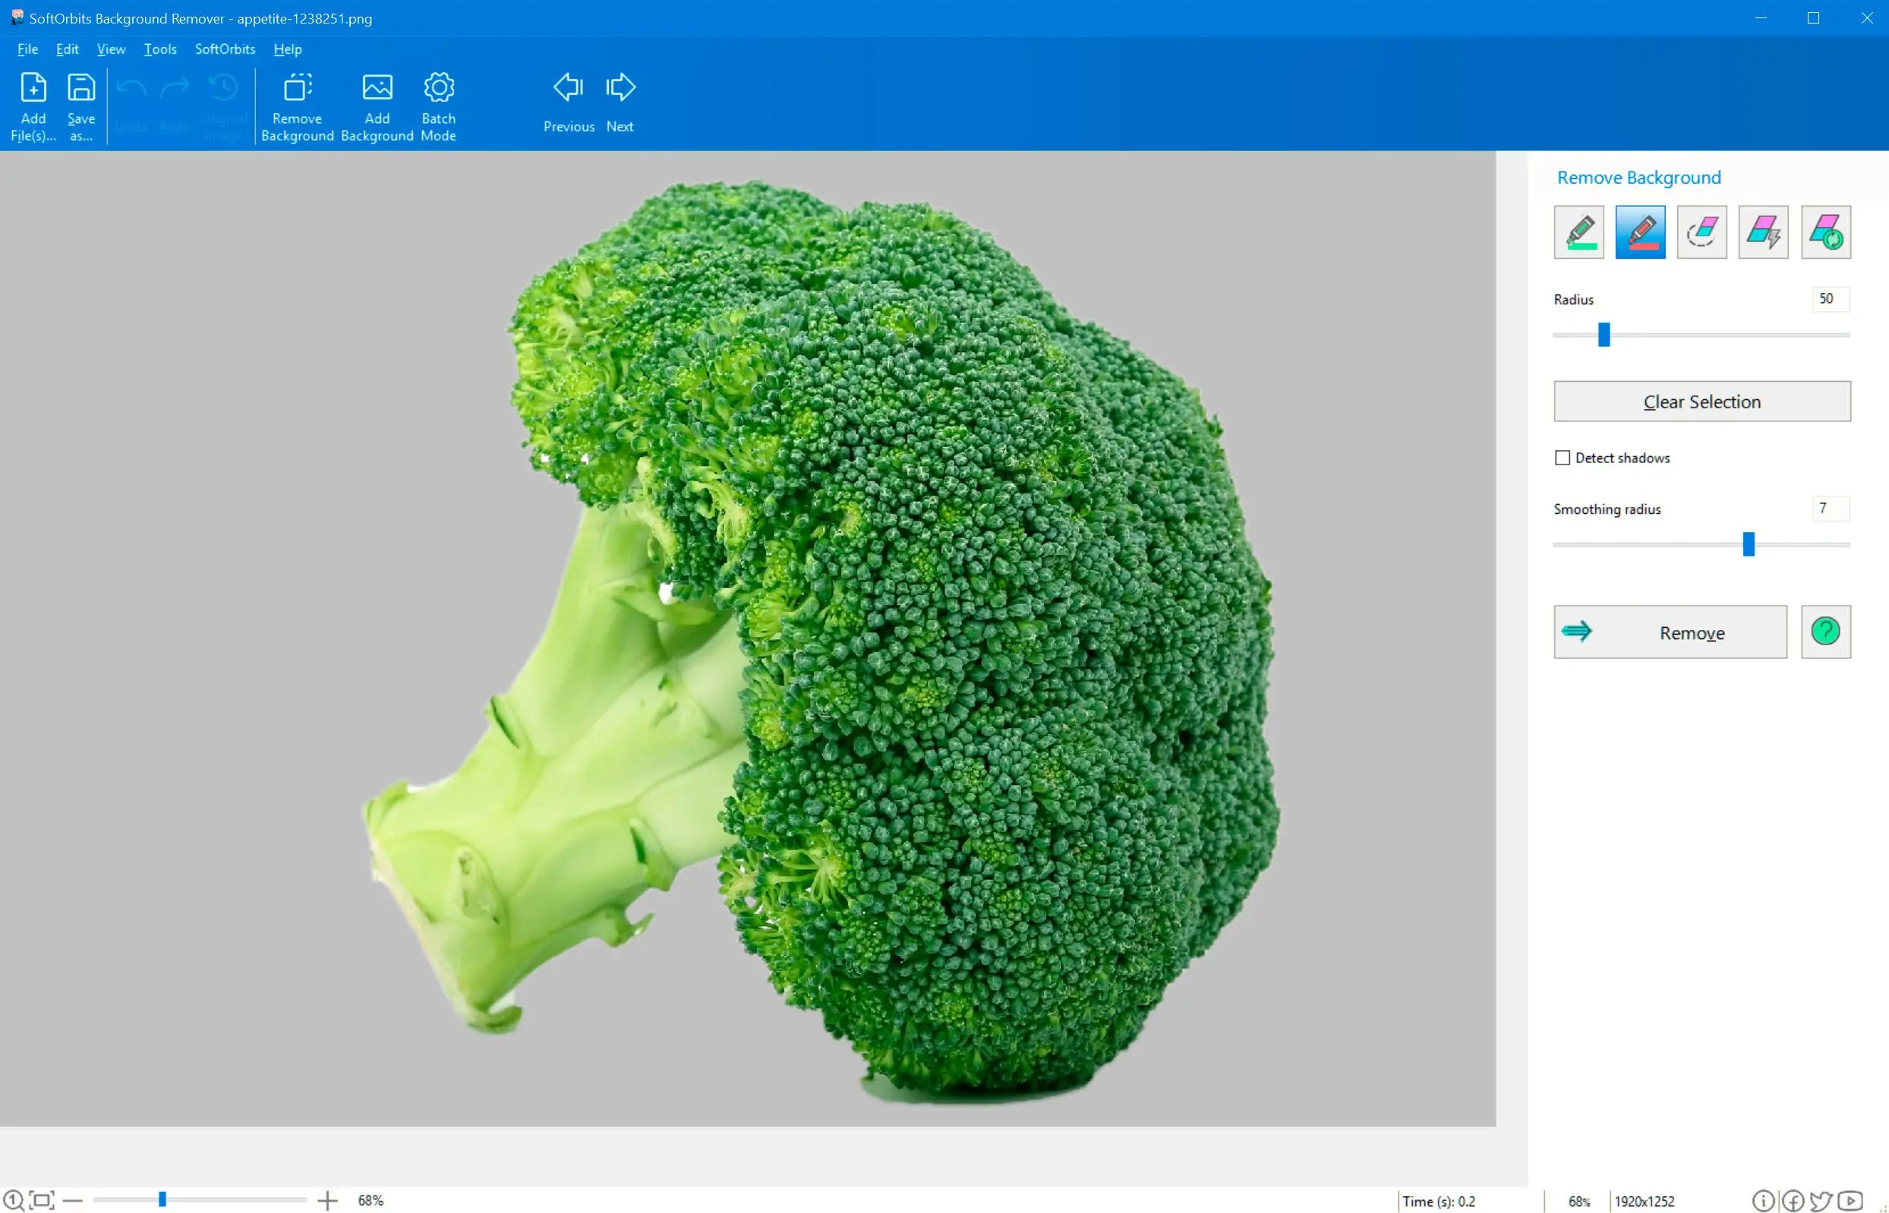Open the Tools menu
The image size is (1889, 1213).
click(x=160, y=49)
